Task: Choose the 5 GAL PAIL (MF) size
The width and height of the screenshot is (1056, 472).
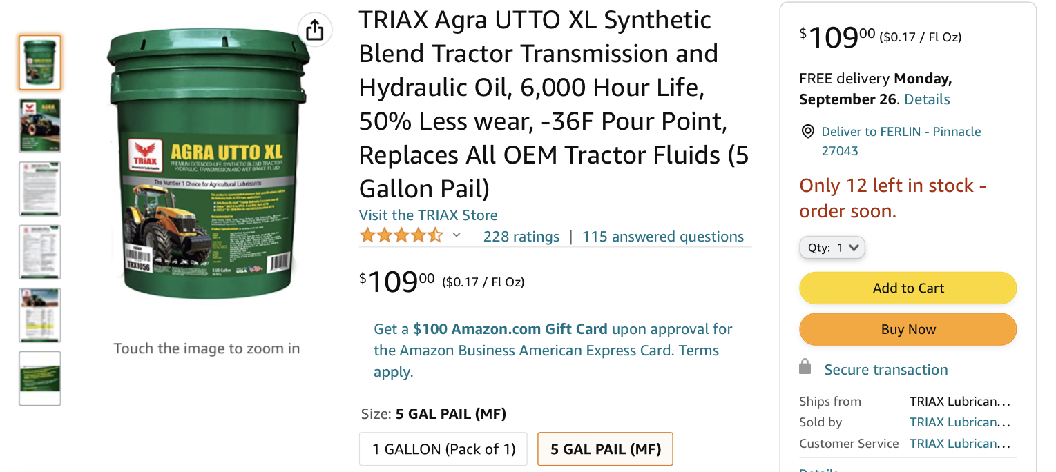Action: [x=605, y=449]
